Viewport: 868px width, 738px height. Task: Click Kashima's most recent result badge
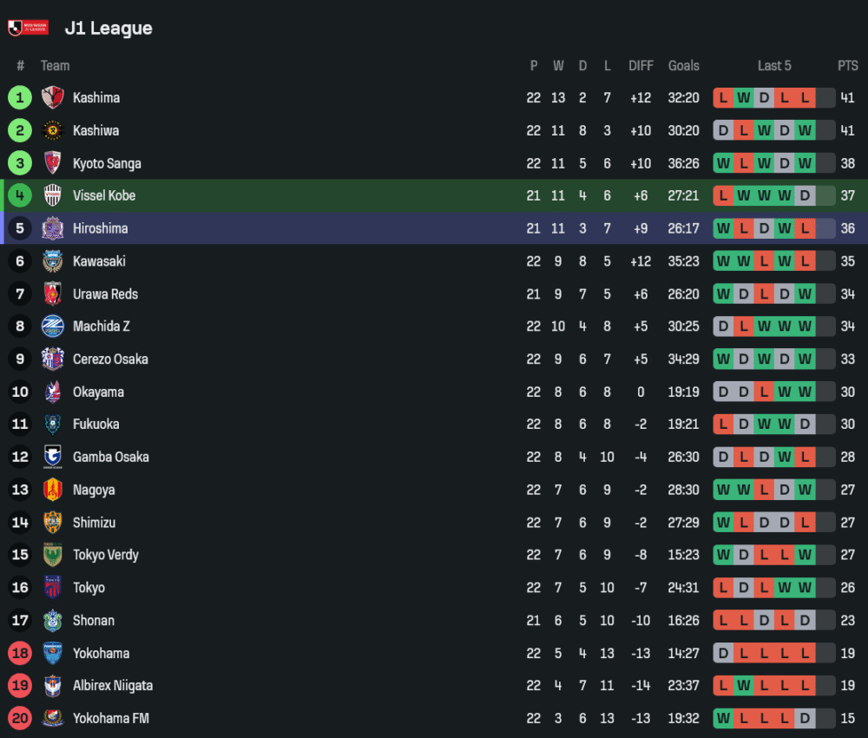pyautogui.click(x=806, y=98)
